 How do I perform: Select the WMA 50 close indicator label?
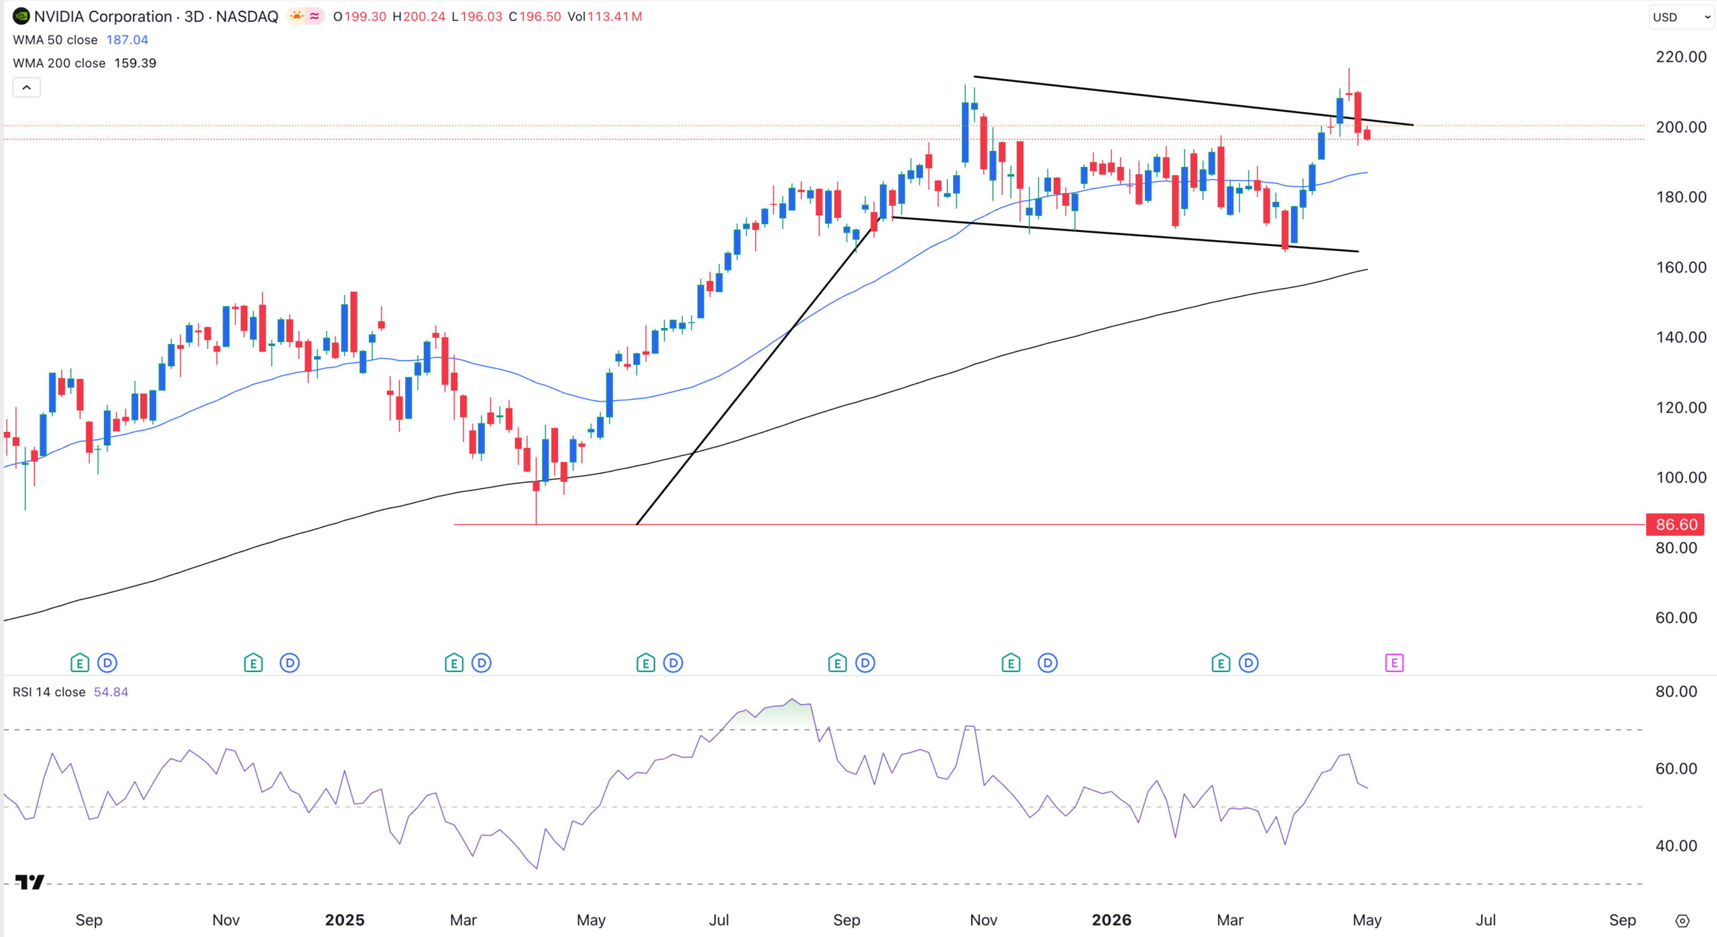click(x=55, y=40)
